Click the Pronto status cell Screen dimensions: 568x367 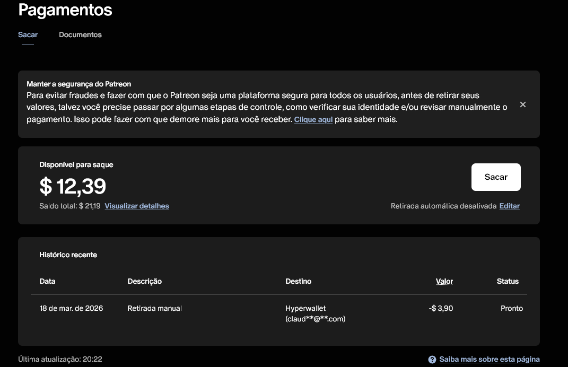coord(511,308)
